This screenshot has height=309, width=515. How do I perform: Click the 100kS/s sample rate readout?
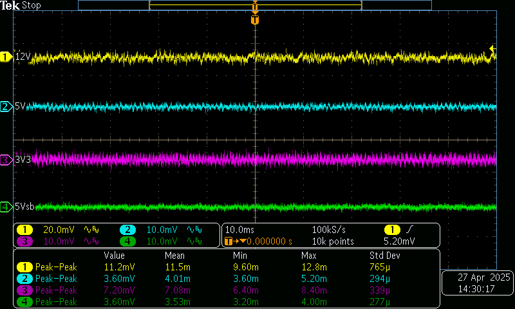tap(329, 230)
